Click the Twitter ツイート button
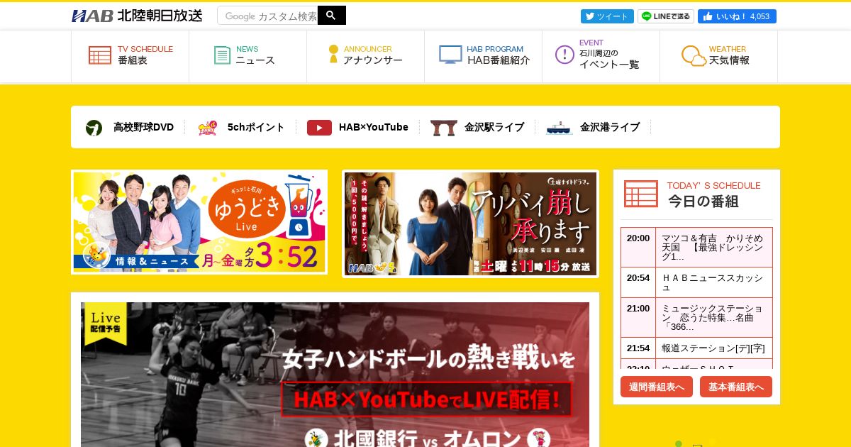The height and width of the screenshot is (447, 851). click(x=607, y=16)
